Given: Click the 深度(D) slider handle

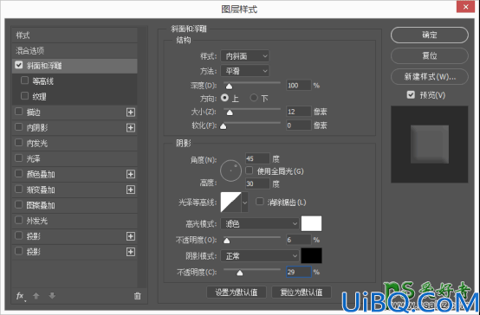Looking at the screenshot, I should click(229, 87).
